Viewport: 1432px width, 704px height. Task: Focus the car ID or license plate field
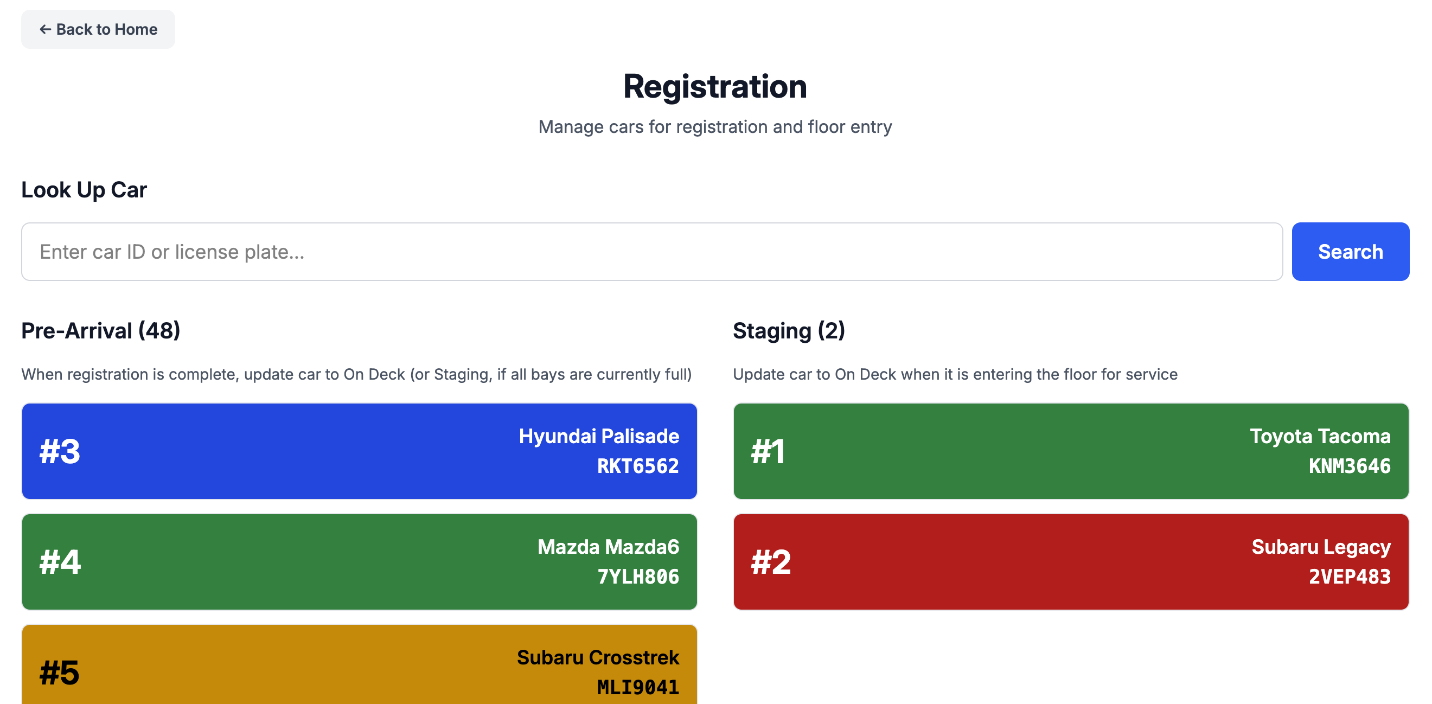[x=651, y=252]
